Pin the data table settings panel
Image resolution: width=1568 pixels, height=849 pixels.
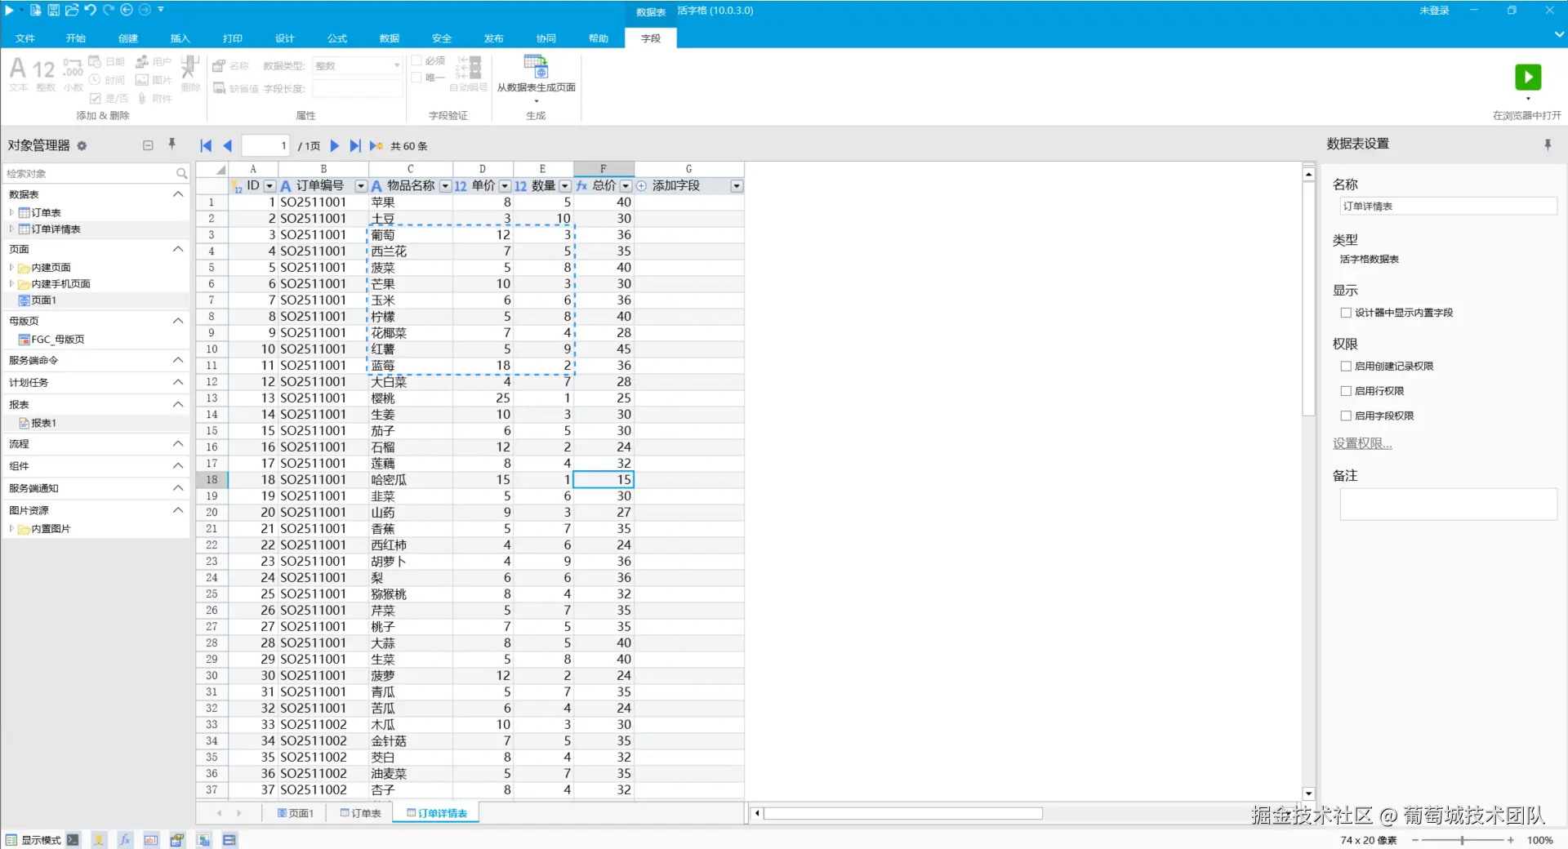pos(1547,144)
